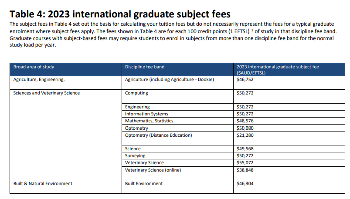Select the $21,280 Optometry distance fee

245,135
